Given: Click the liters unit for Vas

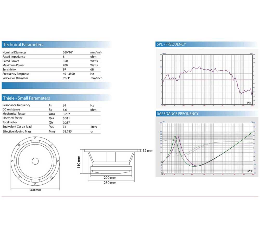Looking at the screenshot, I should 94,127.
